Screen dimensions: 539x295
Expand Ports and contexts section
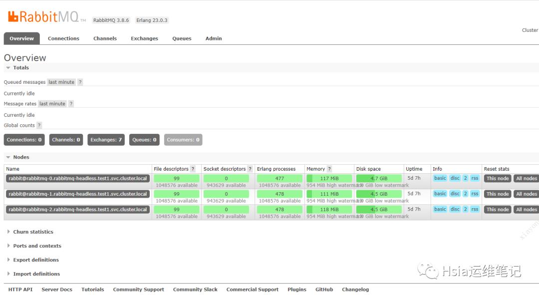tap(36, 246)
